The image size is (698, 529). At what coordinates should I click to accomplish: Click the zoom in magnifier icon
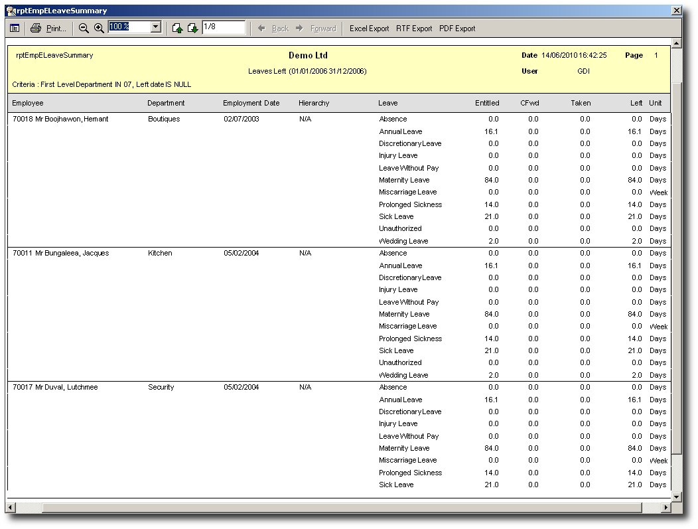coord(99,29)
